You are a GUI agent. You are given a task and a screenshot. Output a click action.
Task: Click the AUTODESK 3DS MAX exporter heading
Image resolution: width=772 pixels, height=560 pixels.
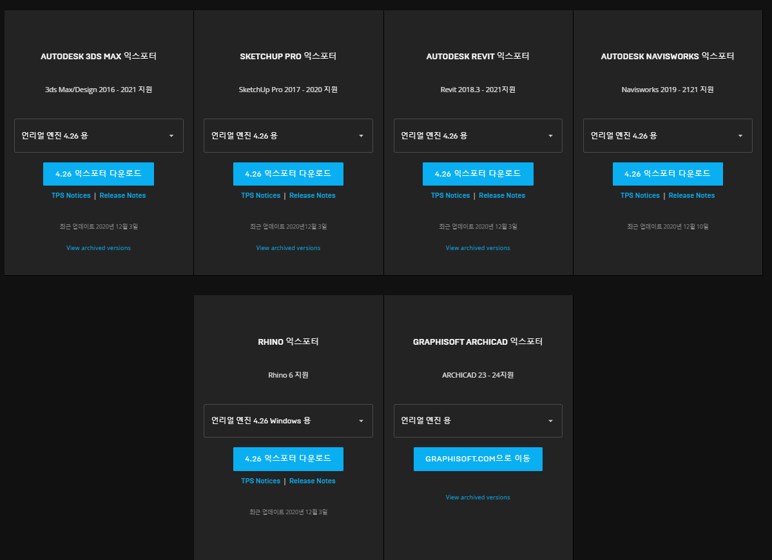(x=99, y=56)
